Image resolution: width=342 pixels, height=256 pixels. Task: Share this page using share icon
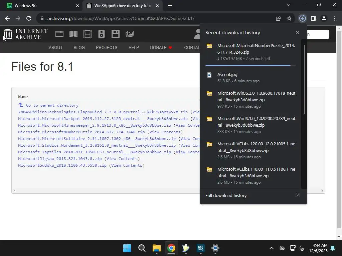point(279,19)
